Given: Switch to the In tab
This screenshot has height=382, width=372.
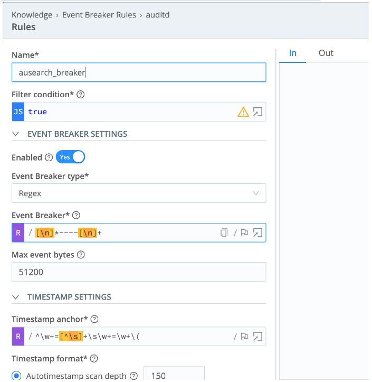Looking at the screenshot, I should click(292, 53).
